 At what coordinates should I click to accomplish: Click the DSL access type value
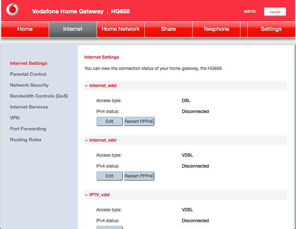pos(186,101)
